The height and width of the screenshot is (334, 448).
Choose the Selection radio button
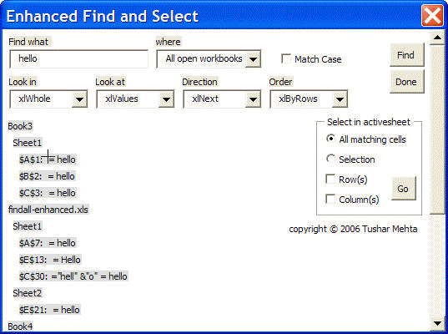(330, 159)
